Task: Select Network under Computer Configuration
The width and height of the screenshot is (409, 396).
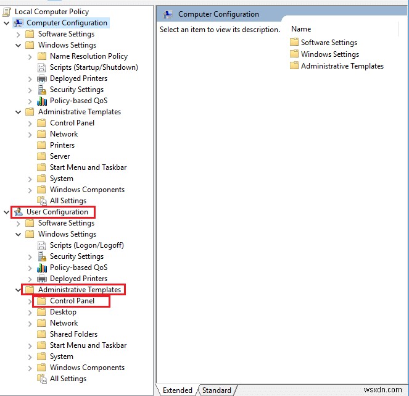Action: [x=64, y=134]
